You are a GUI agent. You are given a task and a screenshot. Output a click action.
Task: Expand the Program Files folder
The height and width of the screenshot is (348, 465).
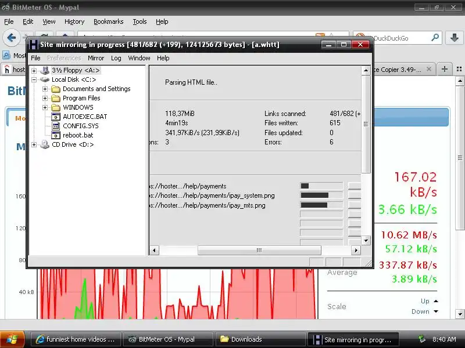[x=45, y=98]
